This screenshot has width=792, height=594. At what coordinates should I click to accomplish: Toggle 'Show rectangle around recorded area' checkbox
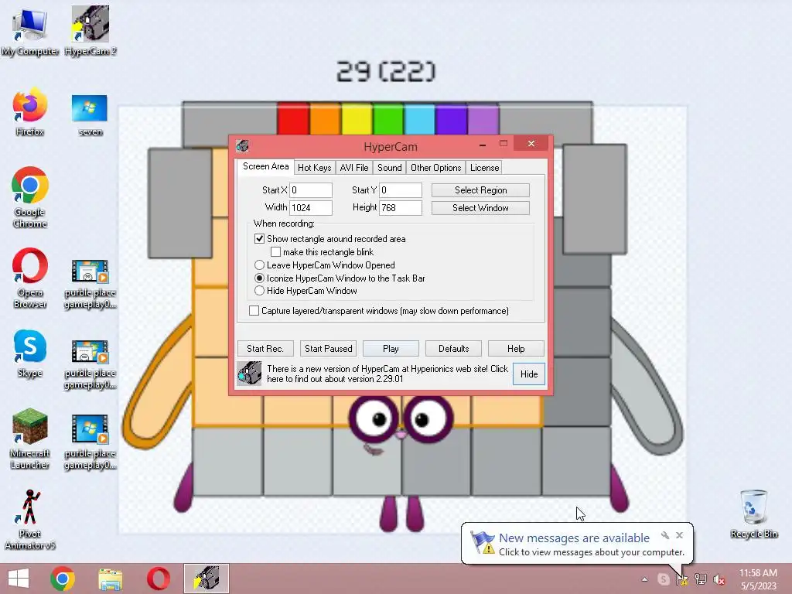pyautogui.click(x=259, y=238)
